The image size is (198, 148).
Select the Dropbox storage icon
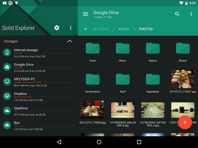point(7,96)
